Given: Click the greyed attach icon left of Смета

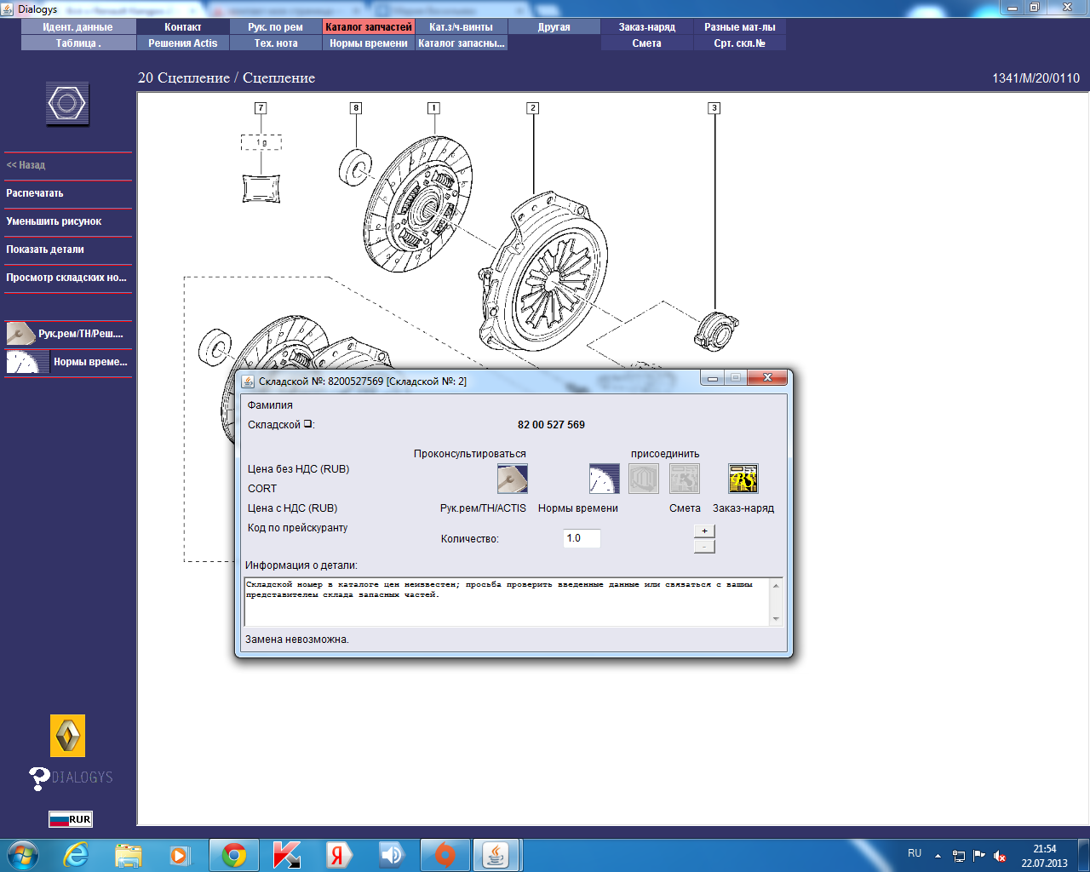Looking at the screenshot, I should tap(644, 479).
